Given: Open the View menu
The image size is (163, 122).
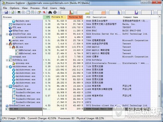Looking at the screenshot, I should click(x=25, y=8).
